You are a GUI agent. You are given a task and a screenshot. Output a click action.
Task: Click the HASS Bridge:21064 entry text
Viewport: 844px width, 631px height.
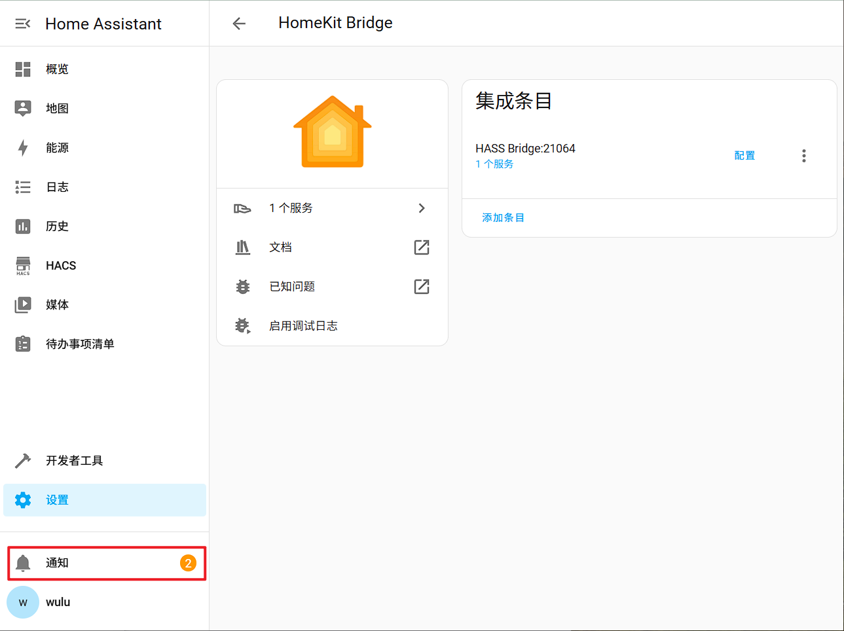[525, 149]
